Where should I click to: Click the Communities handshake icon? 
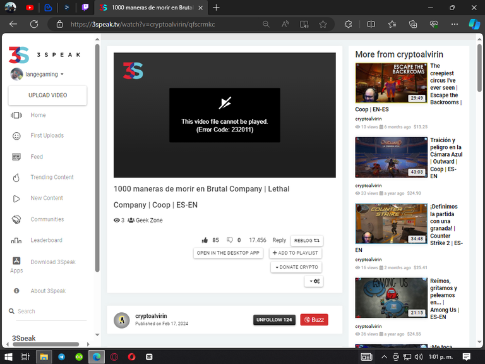coord(16,219)
